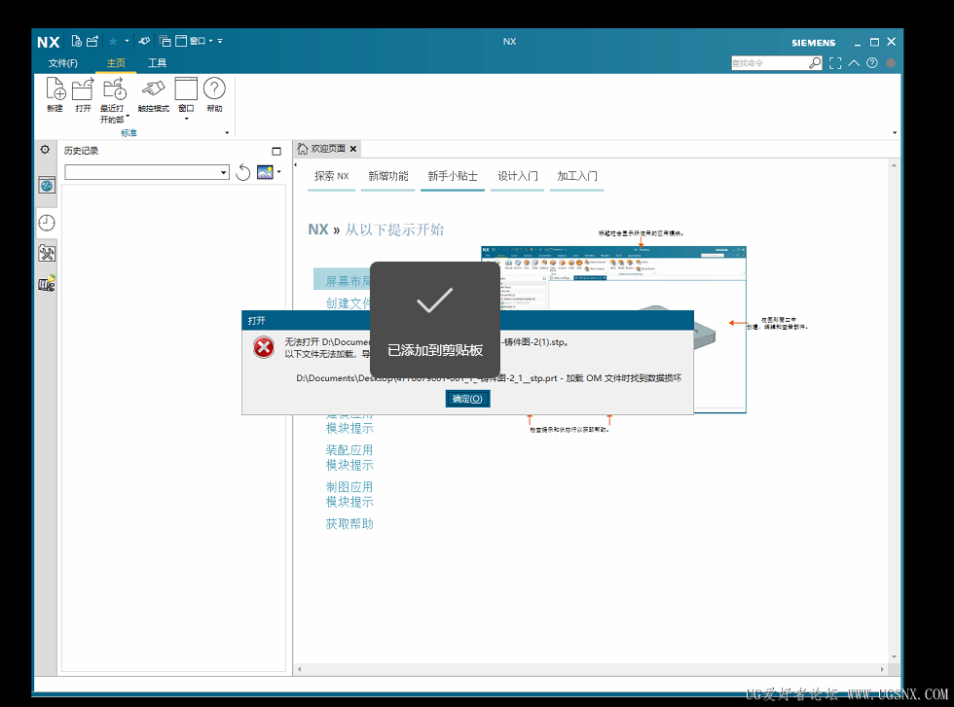Image resolution: width=954 pixels, height=707 pixels.
Task: Click the New file icon in ribbon
Action: 55,95
